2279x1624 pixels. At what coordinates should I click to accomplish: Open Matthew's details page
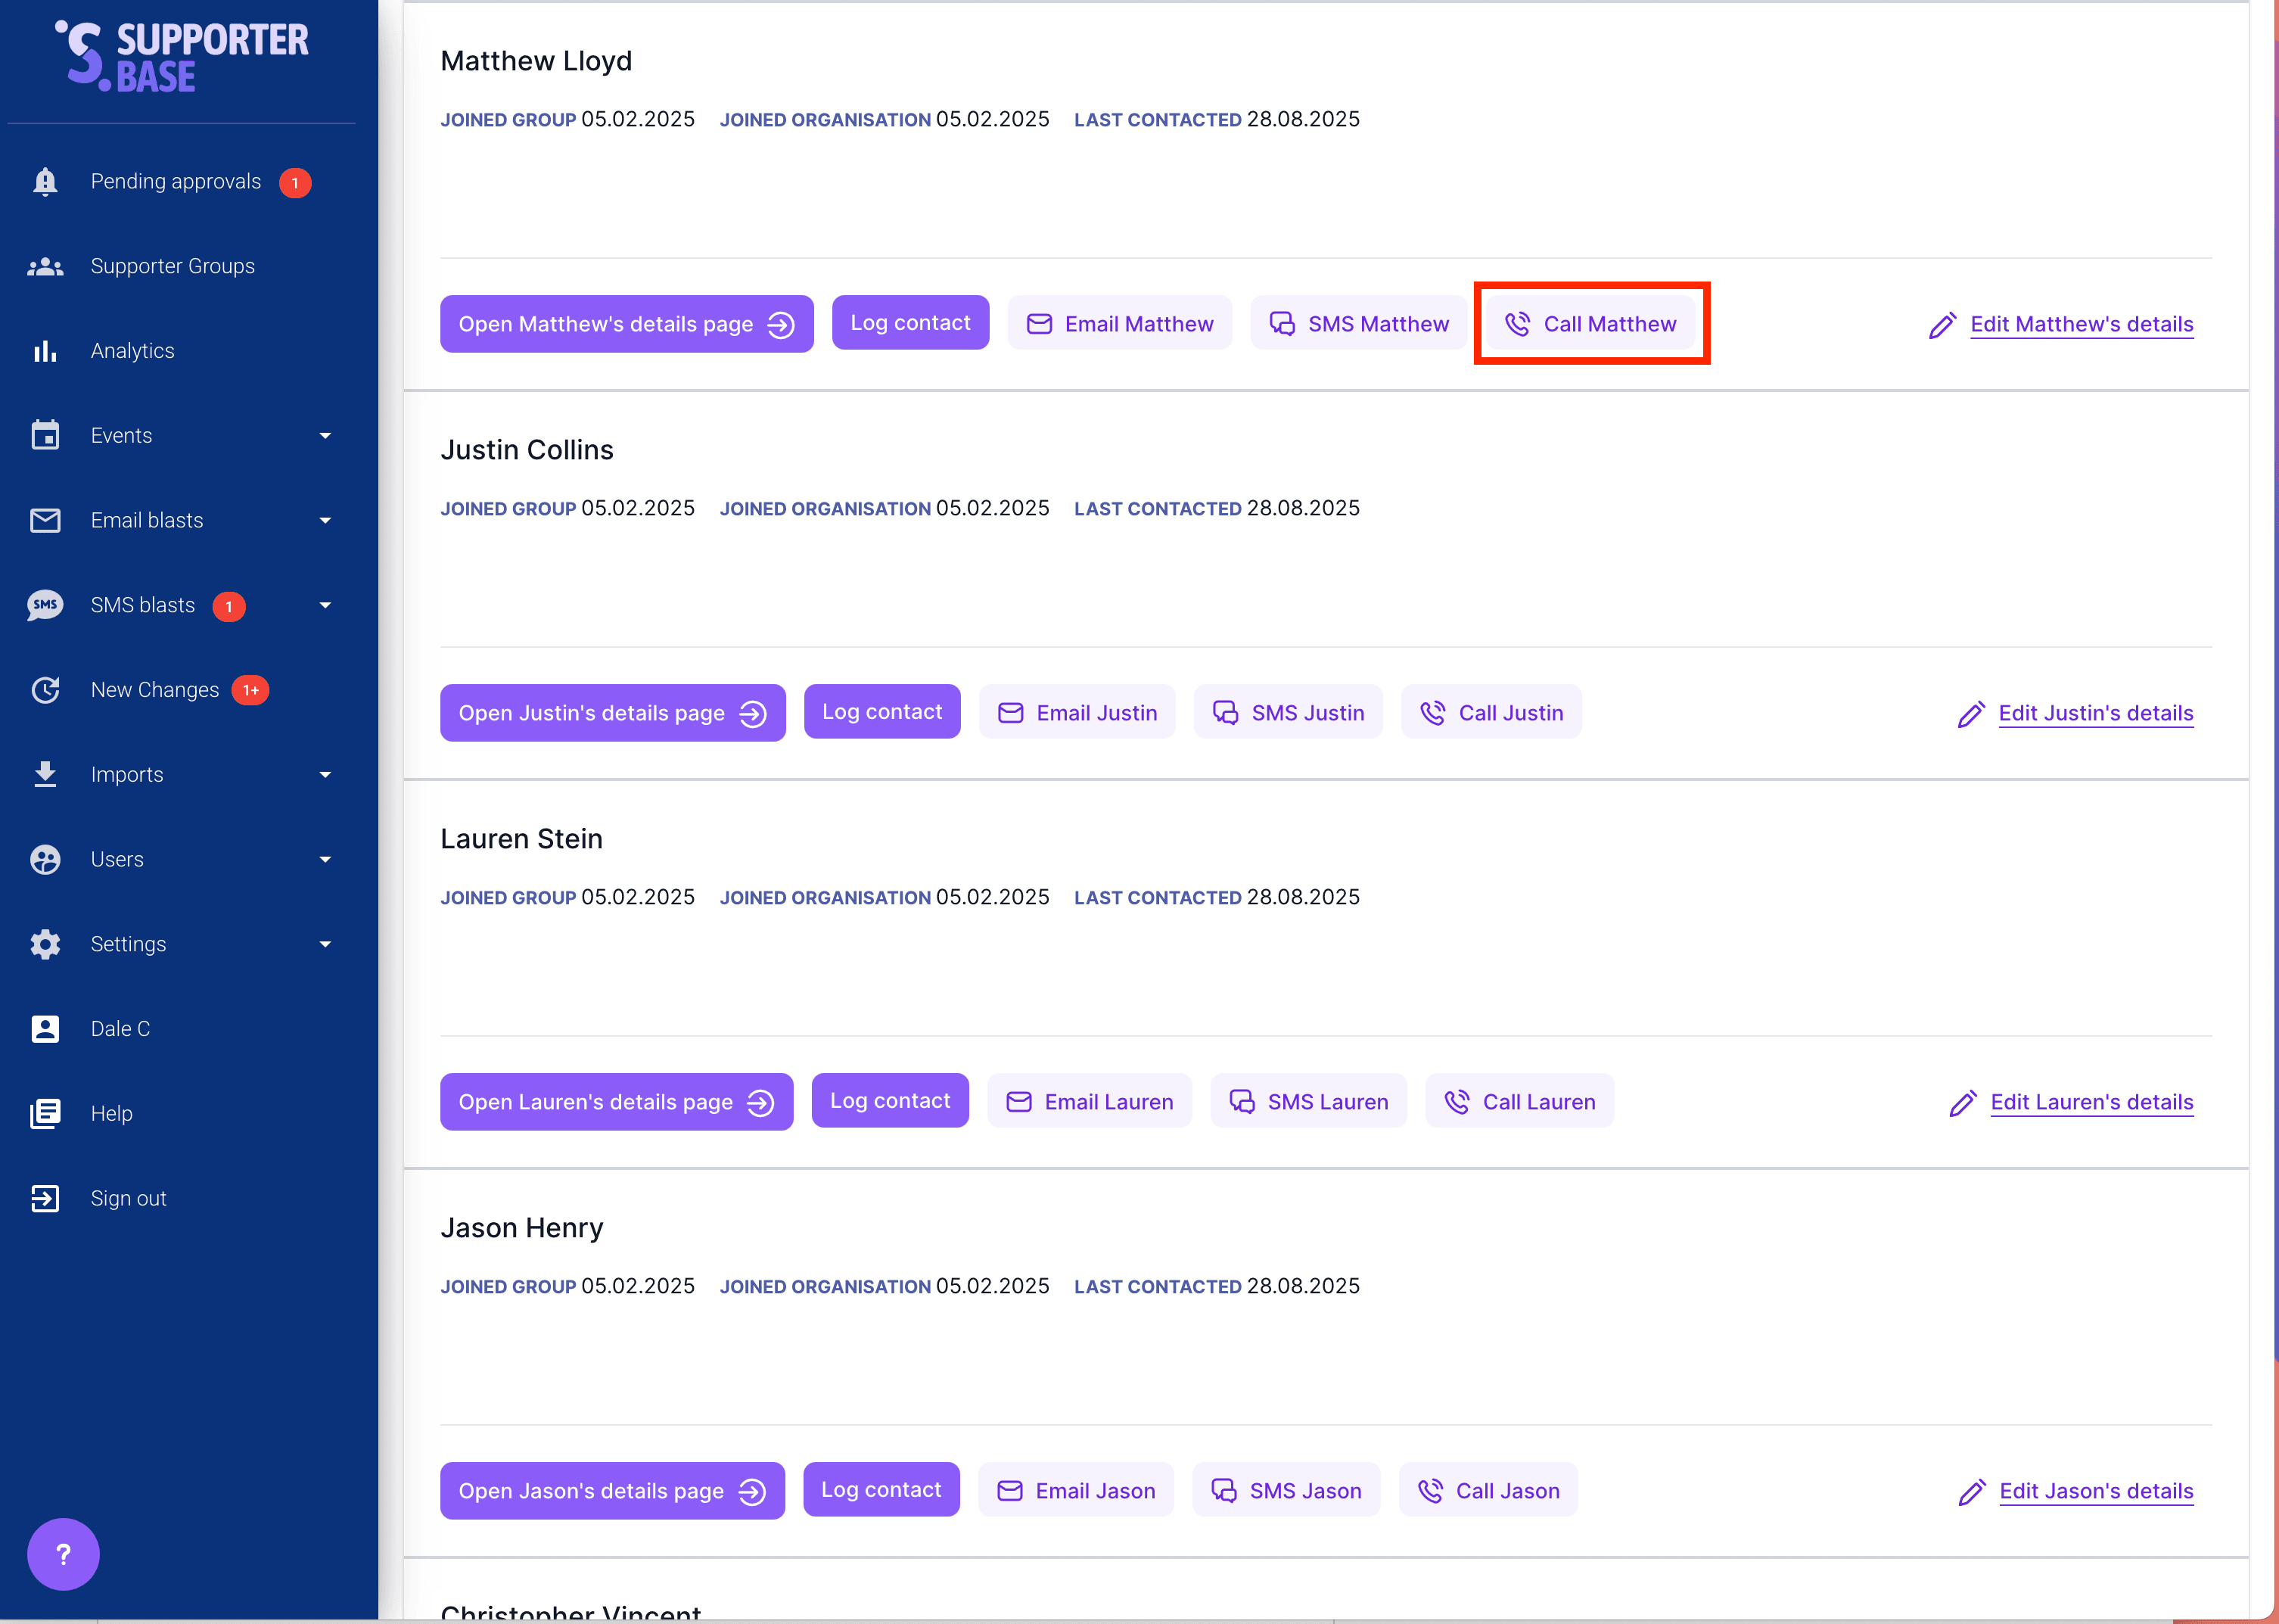coord(626,324)
